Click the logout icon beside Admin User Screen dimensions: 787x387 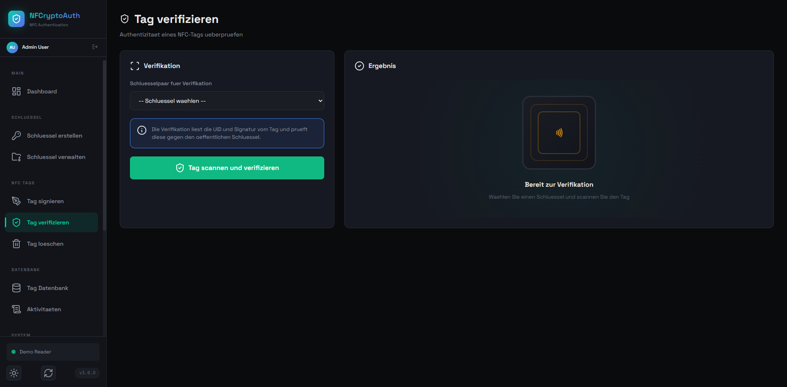click(x=95, y=47)
